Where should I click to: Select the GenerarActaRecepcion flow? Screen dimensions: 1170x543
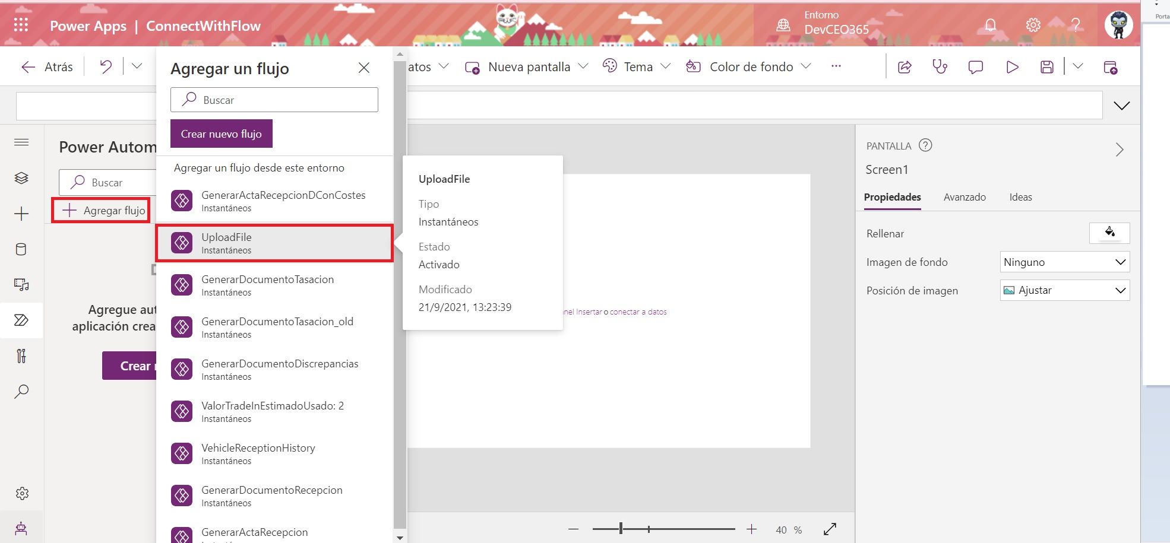pos(274,534)
